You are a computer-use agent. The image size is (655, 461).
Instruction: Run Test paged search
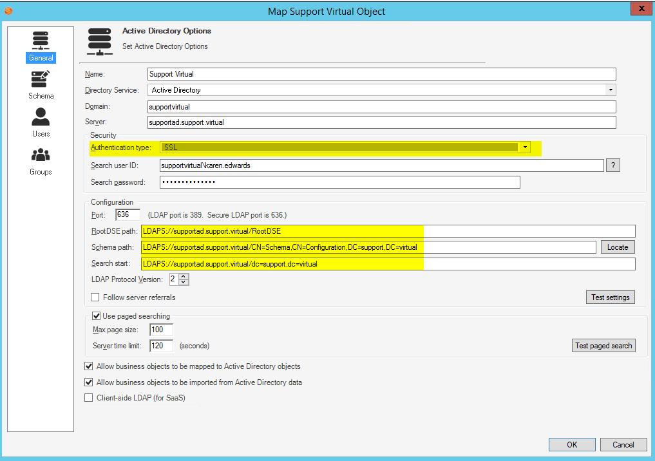coord(603,345)
